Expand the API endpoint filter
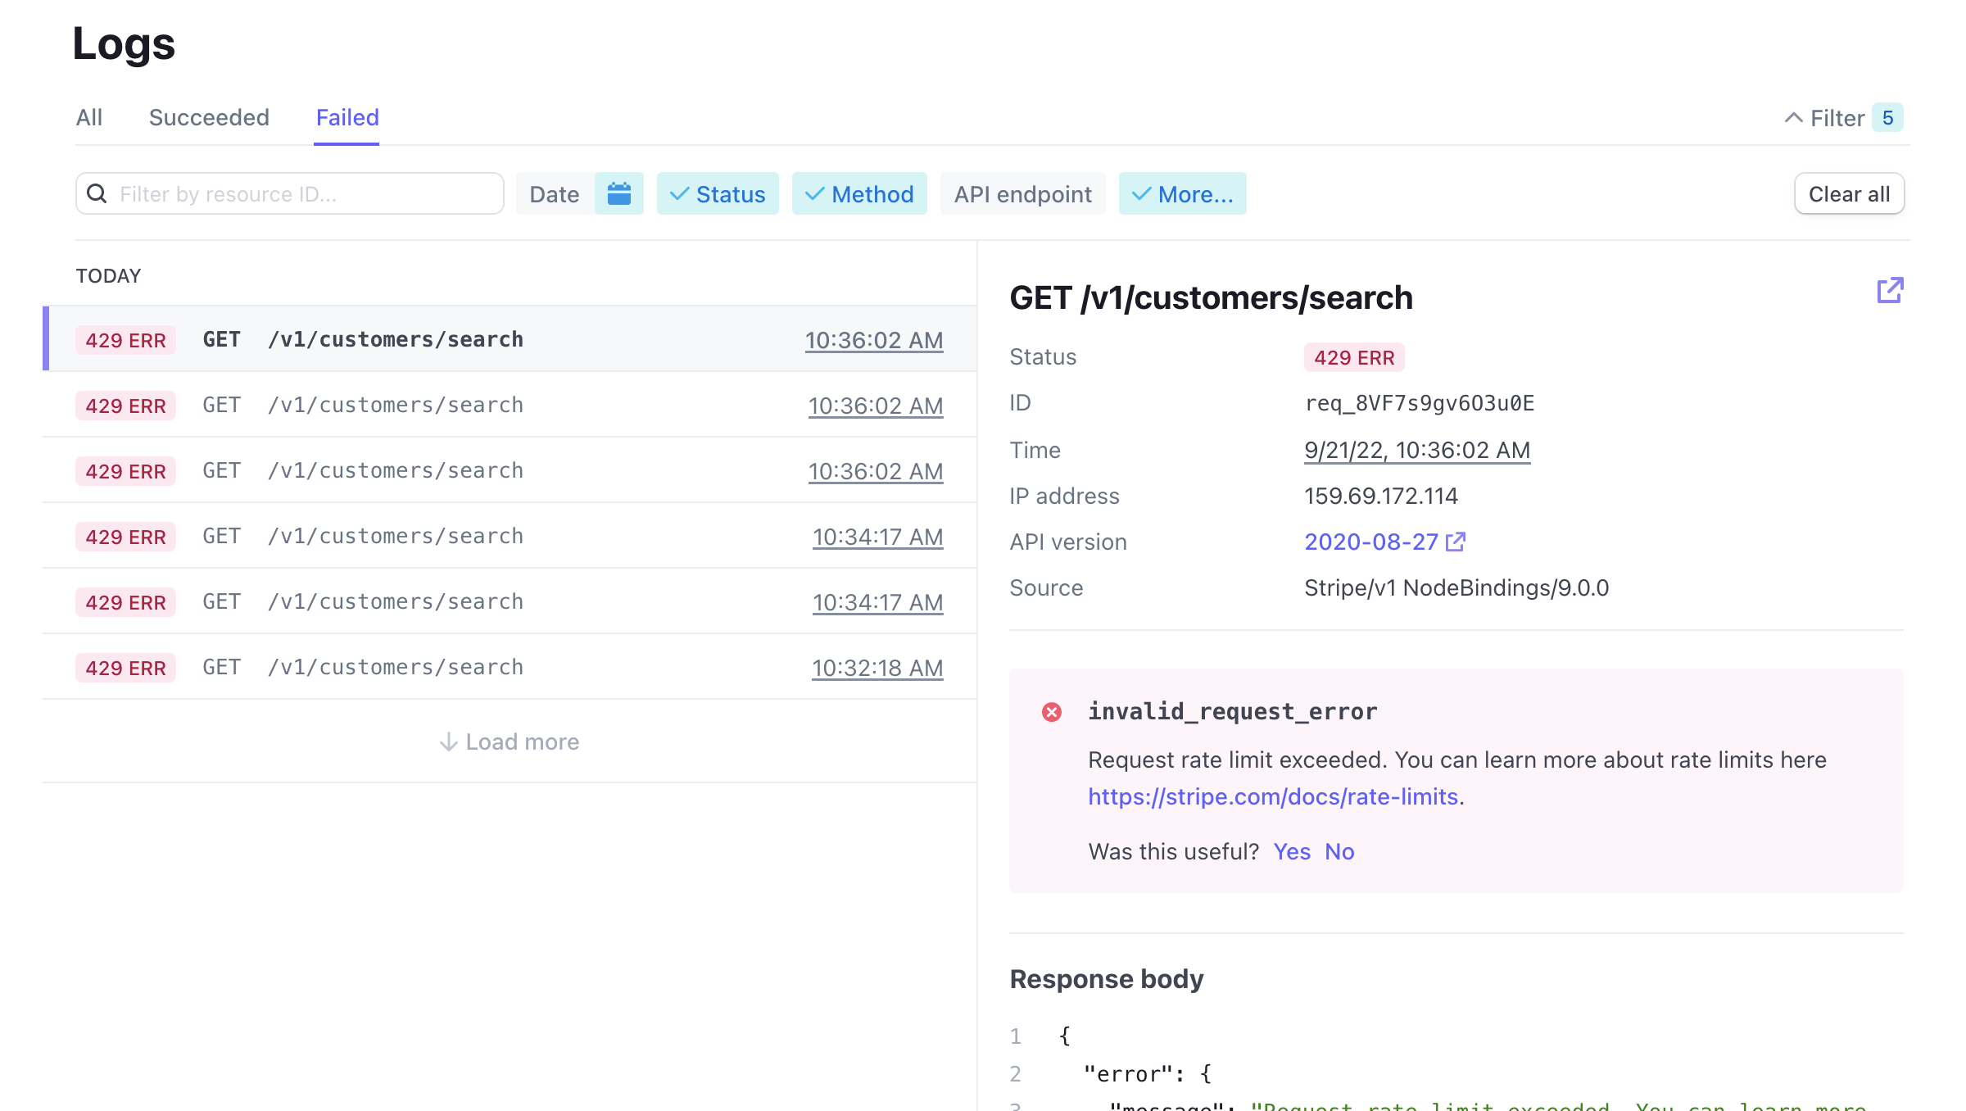This screenshot has height=1111, width=1966. [x=1022, y=194]
